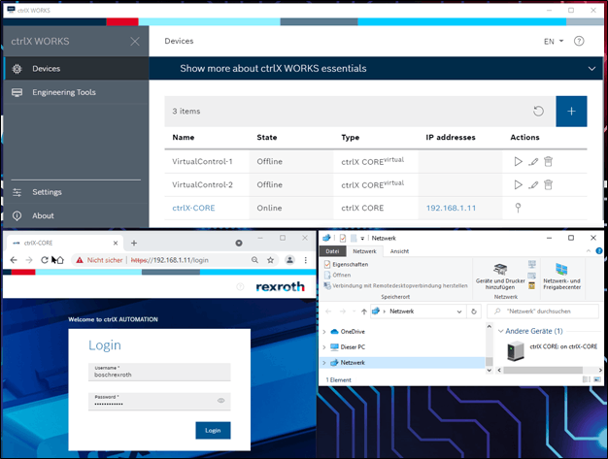608x459 pixels.
Task: Click the Type column header
Action: [x=351, y=138]
